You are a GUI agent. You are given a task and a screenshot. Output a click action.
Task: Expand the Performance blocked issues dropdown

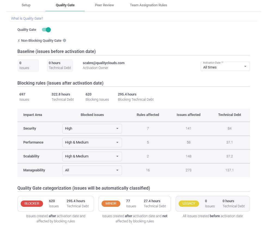click(x=92, y=142)
